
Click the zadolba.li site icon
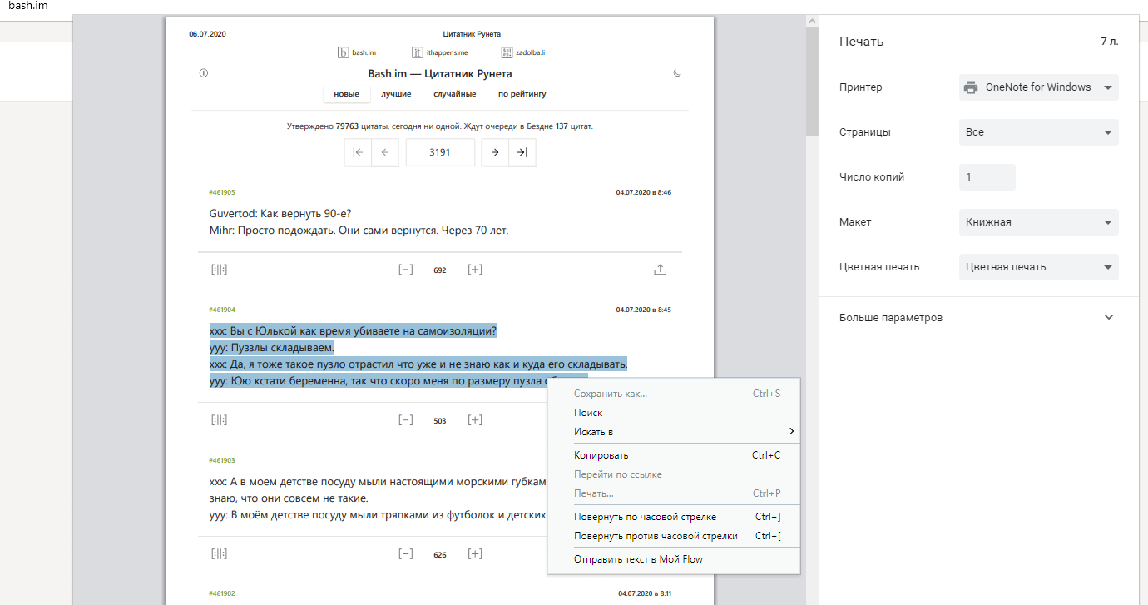[x=507, y=52]
